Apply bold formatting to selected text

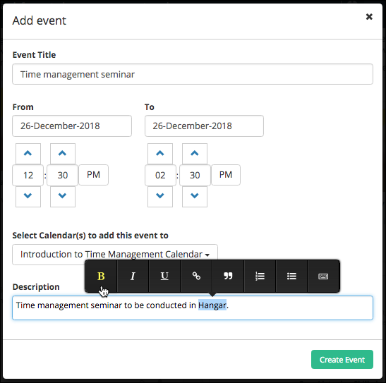click(x=101, y=276)
